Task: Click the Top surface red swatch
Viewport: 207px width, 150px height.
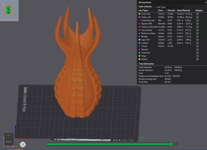Action: pos(139,30)
